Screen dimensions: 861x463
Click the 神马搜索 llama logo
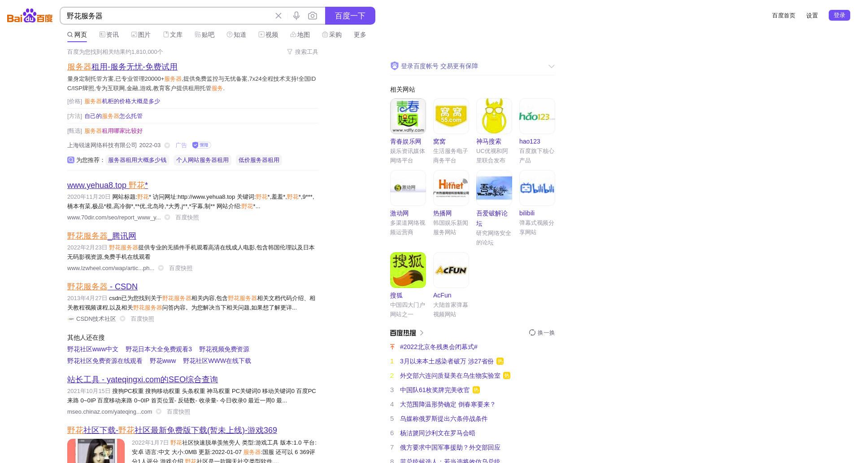point(494,116)
